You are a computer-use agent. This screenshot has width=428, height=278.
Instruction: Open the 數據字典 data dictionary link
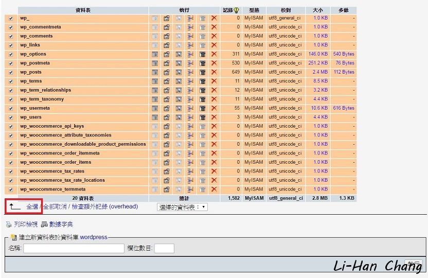[61, 224]
